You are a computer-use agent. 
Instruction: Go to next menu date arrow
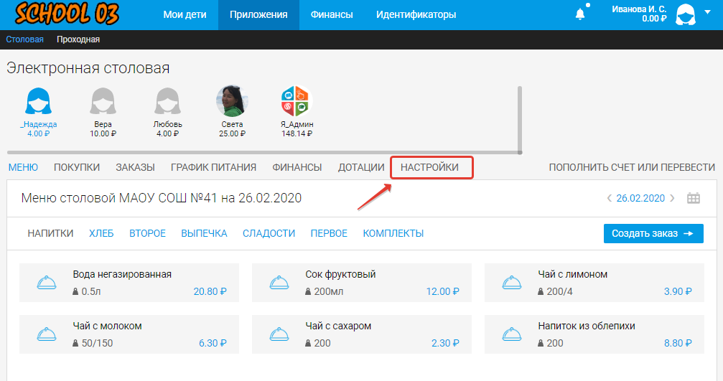pos(673,199)
